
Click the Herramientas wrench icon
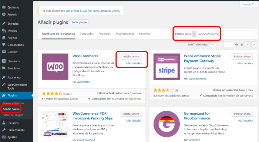click(4, 130)
